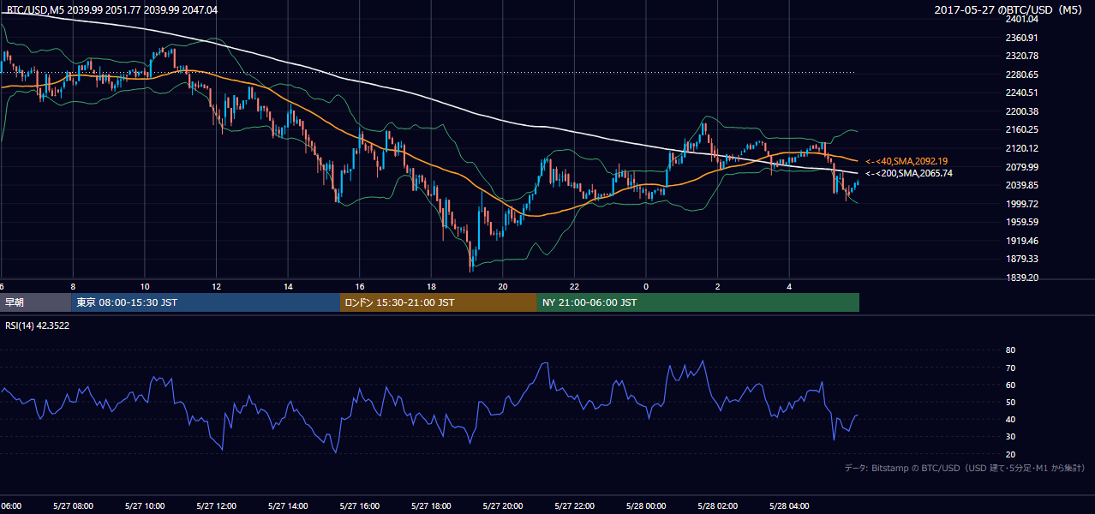Viewport: 1095px width, 514px height.
Task: Click the date label 5/28 02:00
Action: tap(717, 506)
